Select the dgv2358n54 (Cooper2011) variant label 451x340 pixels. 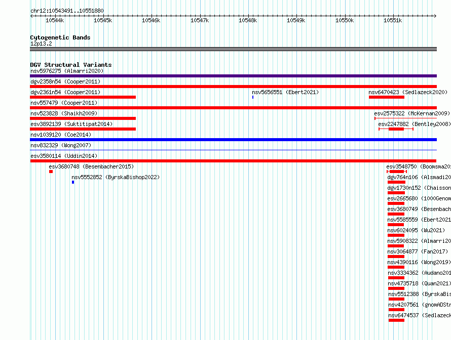65,81
